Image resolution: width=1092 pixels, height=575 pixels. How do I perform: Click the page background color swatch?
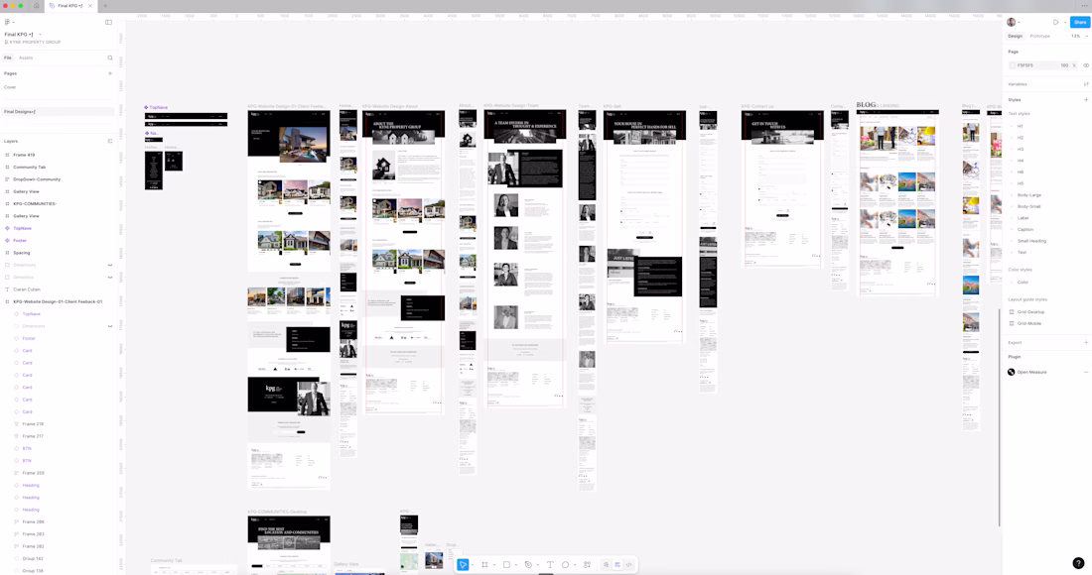pos(1012,65)
